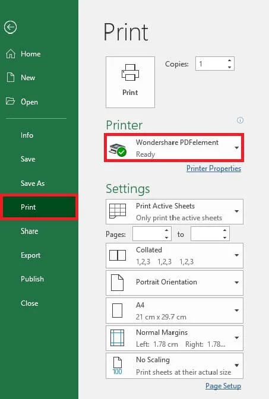
Task: Expand the Print Active Sheets dropdown
Action: tap(175, 212)
